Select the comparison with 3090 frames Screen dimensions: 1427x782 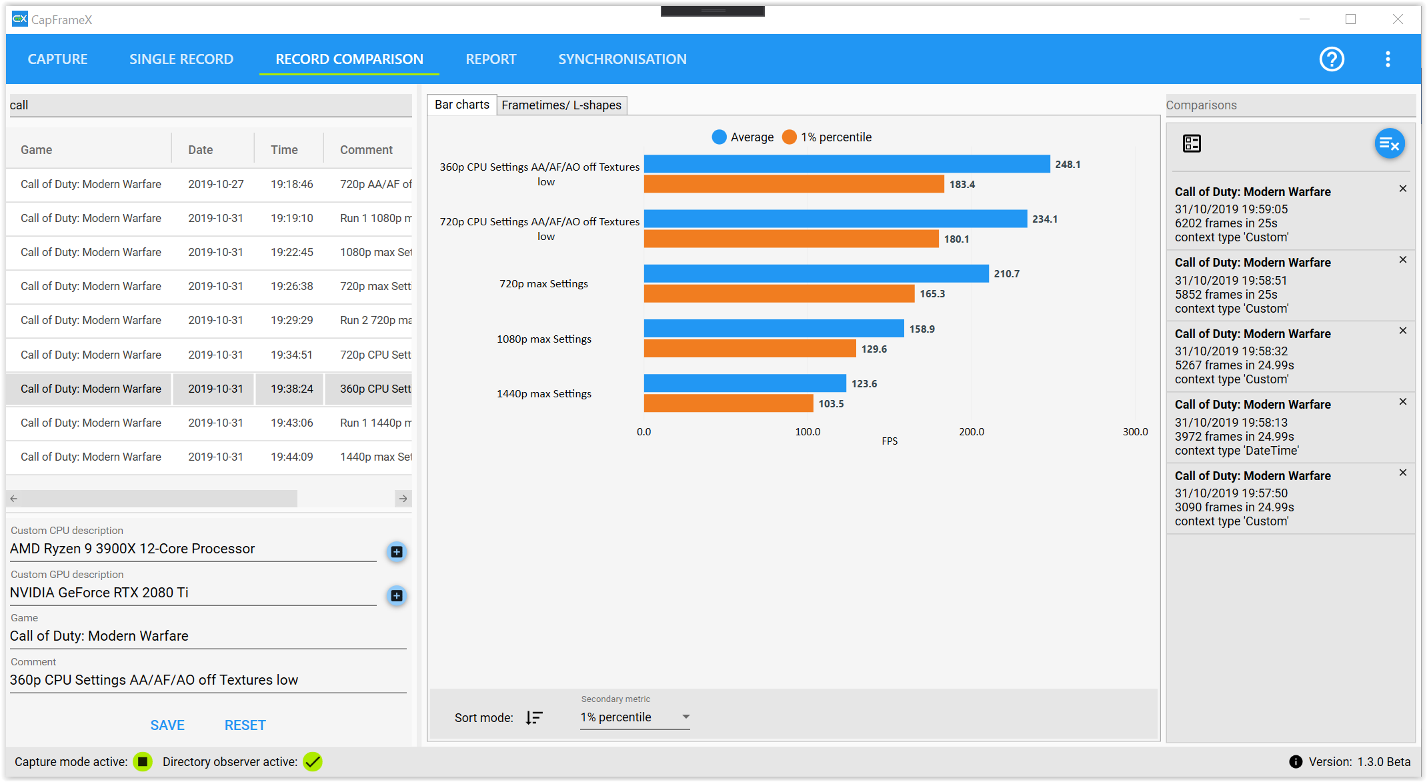pyautogui.click(x=1290, y=498)
